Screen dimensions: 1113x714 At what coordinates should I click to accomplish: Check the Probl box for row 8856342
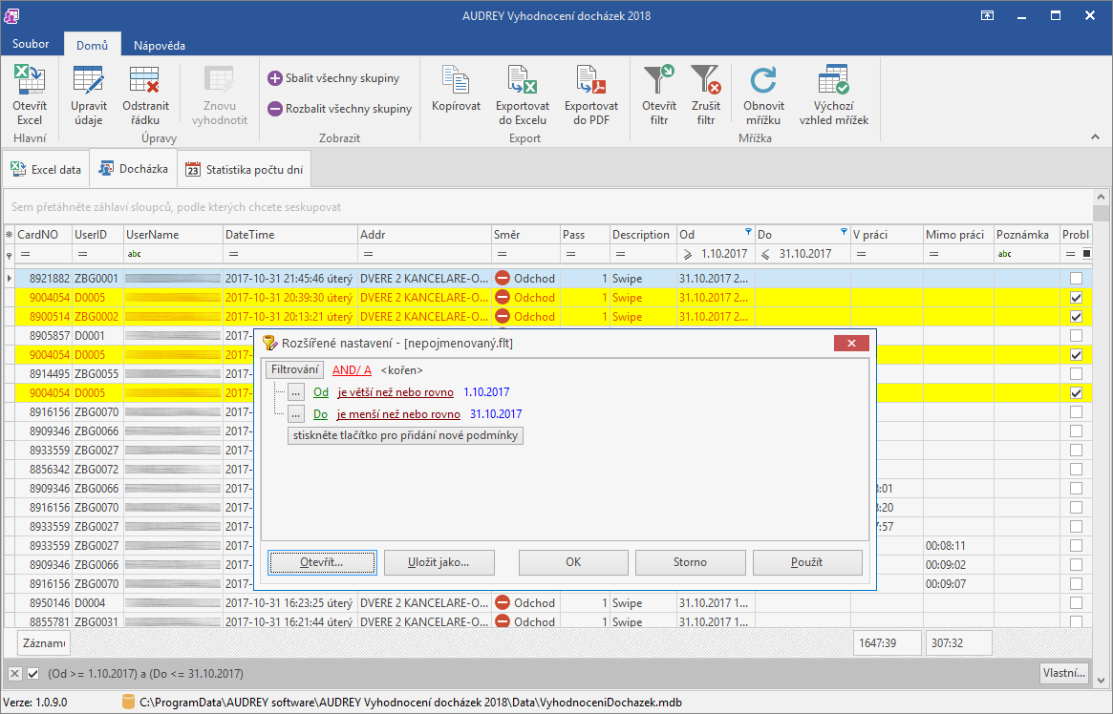click(x=1076, y=470)
